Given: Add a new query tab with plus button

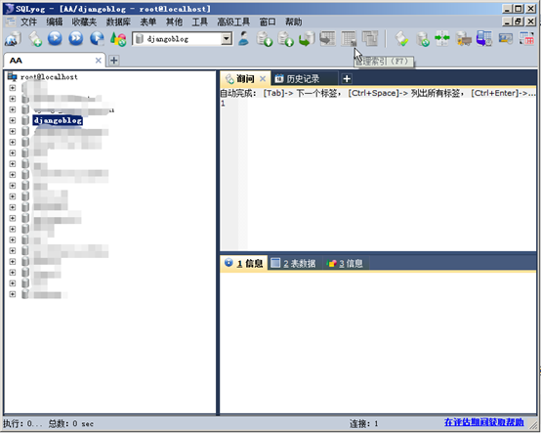Looking at the screenshot, I should tap(347, 79).
